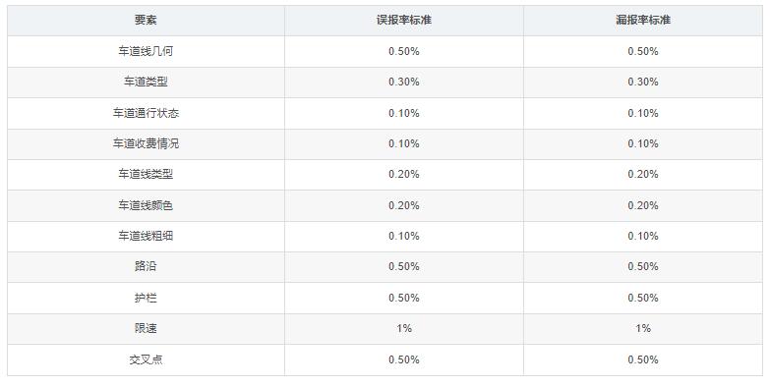Select the 车道线几何 cell

coord(146,51)
